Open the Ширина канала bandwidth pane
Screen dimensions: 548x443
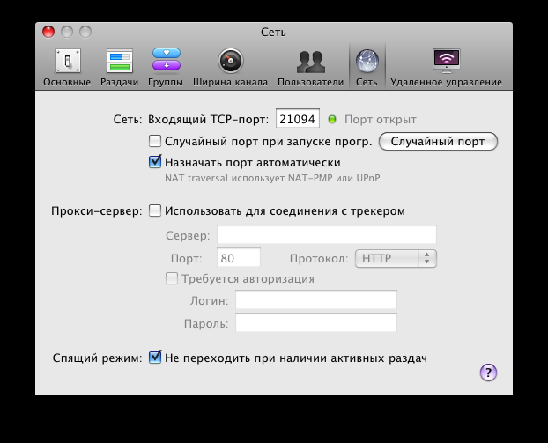(x=230, y=68)
